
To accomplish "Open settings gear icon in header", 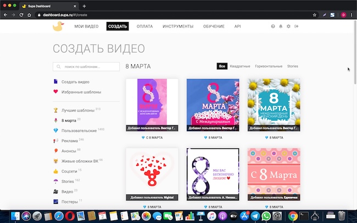I will tap(288, 26).
